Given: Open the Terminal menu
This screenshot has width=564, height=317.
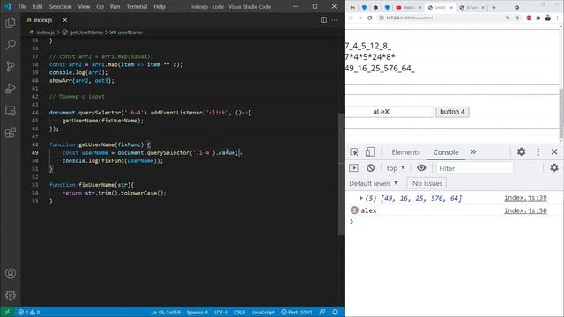Looking at the screenshot, I should pyautogui.click(x=137, y=6).
